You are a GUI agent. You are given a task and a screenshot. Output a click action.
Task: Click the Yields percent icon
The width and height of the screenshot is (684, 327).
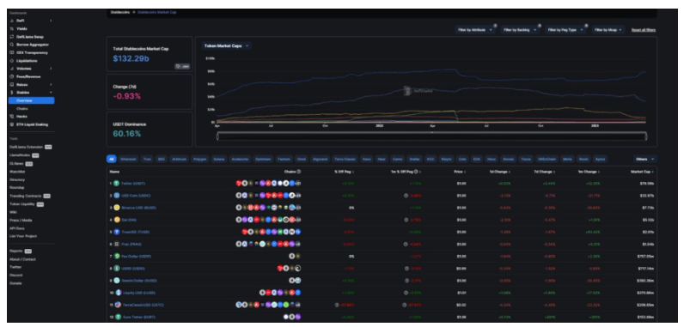coord(12,28)
